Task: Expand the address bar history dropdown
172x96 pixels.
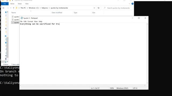Action: coord(94,8)
